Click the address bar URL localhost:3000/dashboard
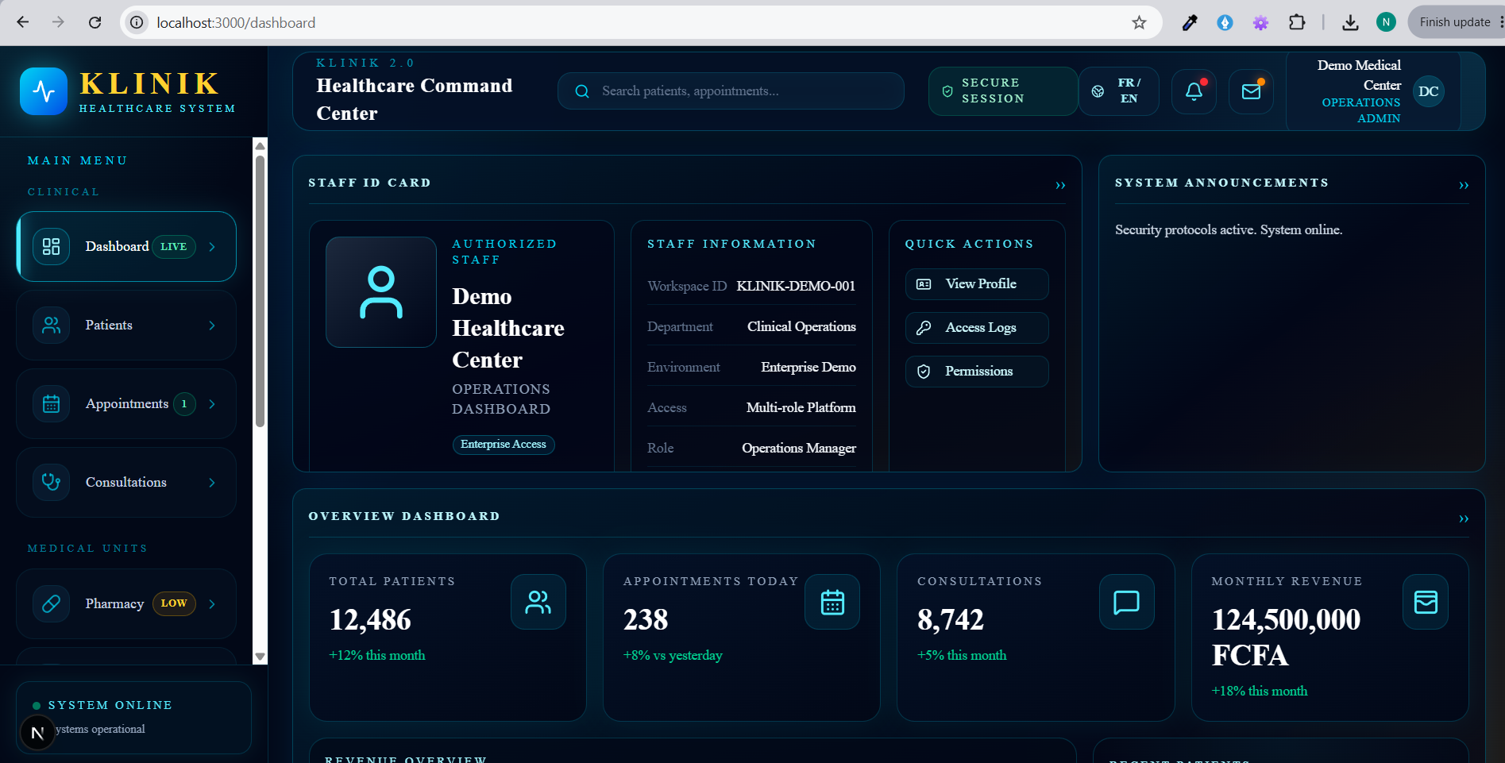The width and height of the screenshot is (1505, 763). tap(236, 23)
